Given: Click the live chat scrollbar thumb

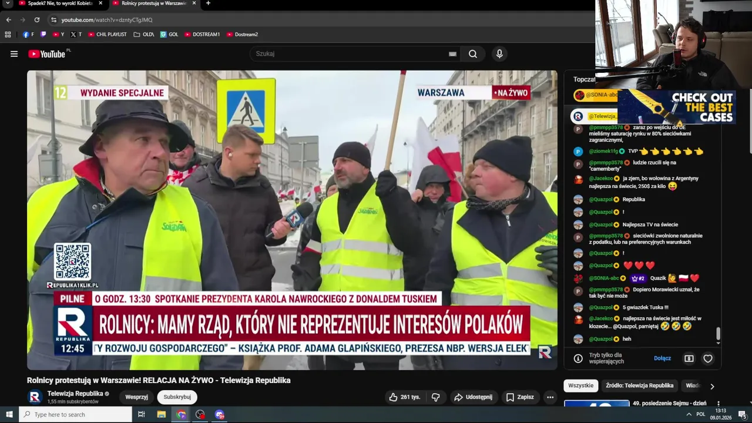Looking at the screenshot, I should (718, 334).
